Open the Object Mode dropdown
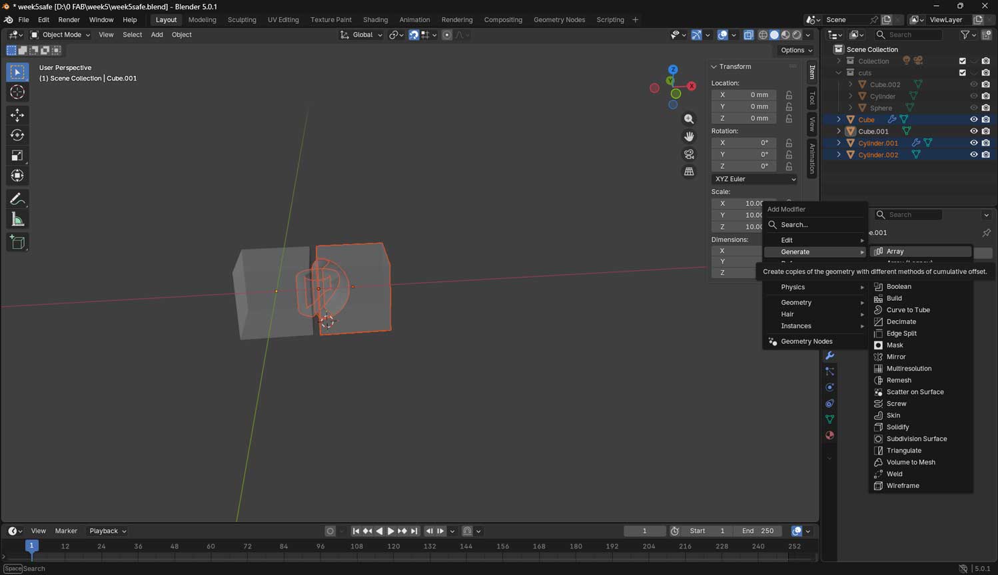998x575 pixels. click(x=60, y=35)
